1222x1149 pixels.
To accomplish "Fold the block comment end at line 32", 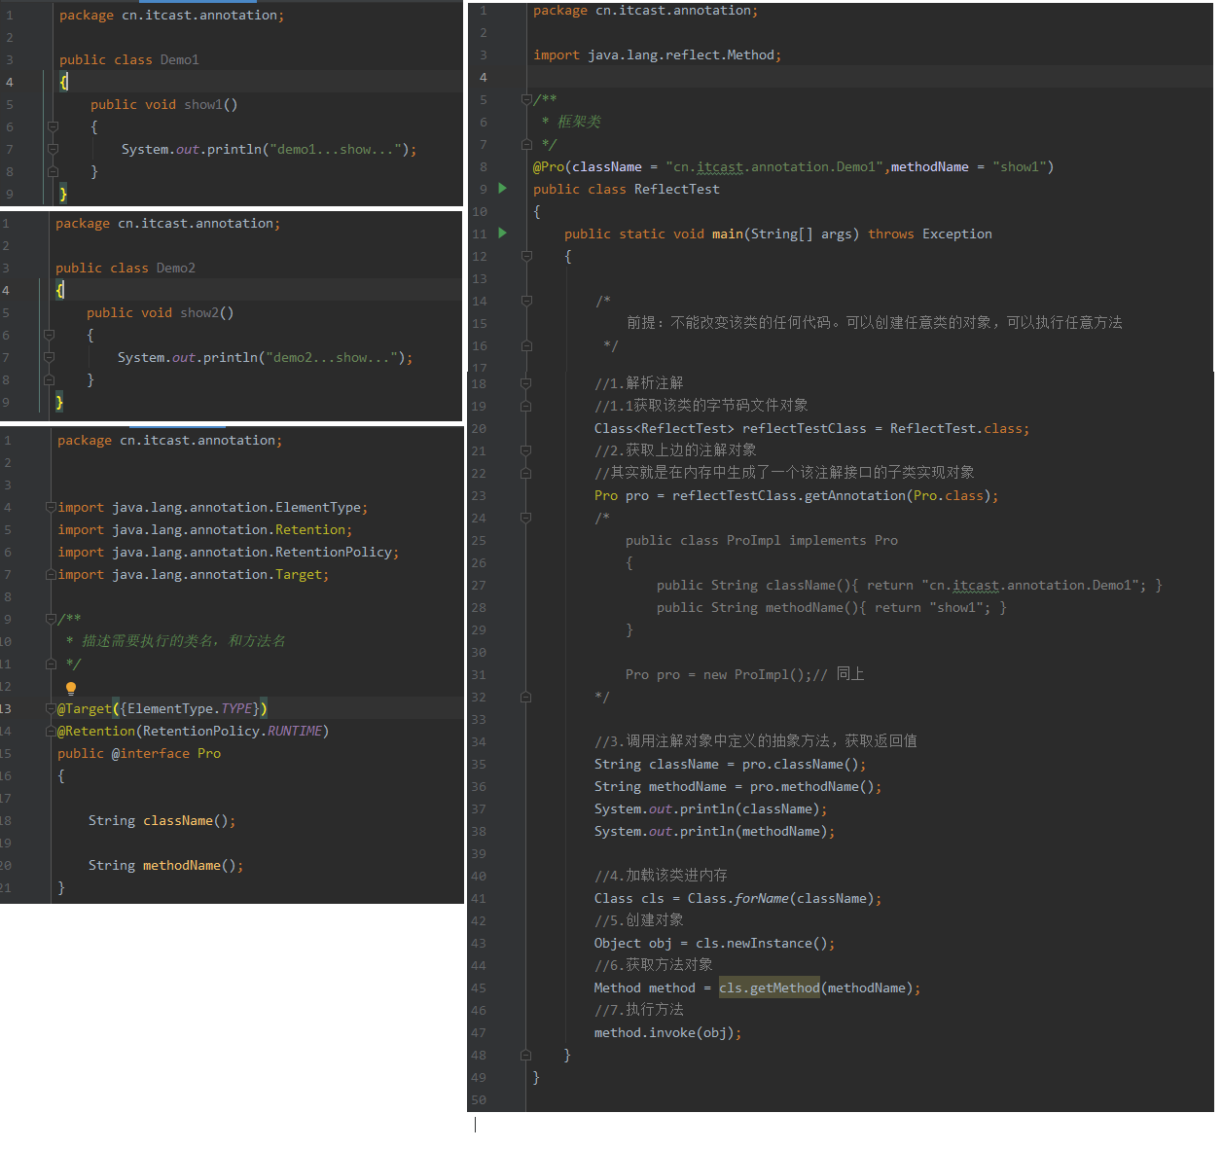I will point(526,697).
